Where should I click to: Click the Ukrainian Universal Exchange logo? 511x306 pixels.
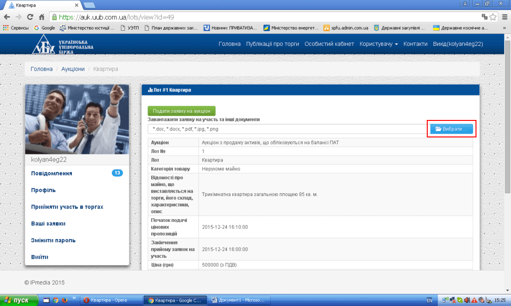[62, 44]
